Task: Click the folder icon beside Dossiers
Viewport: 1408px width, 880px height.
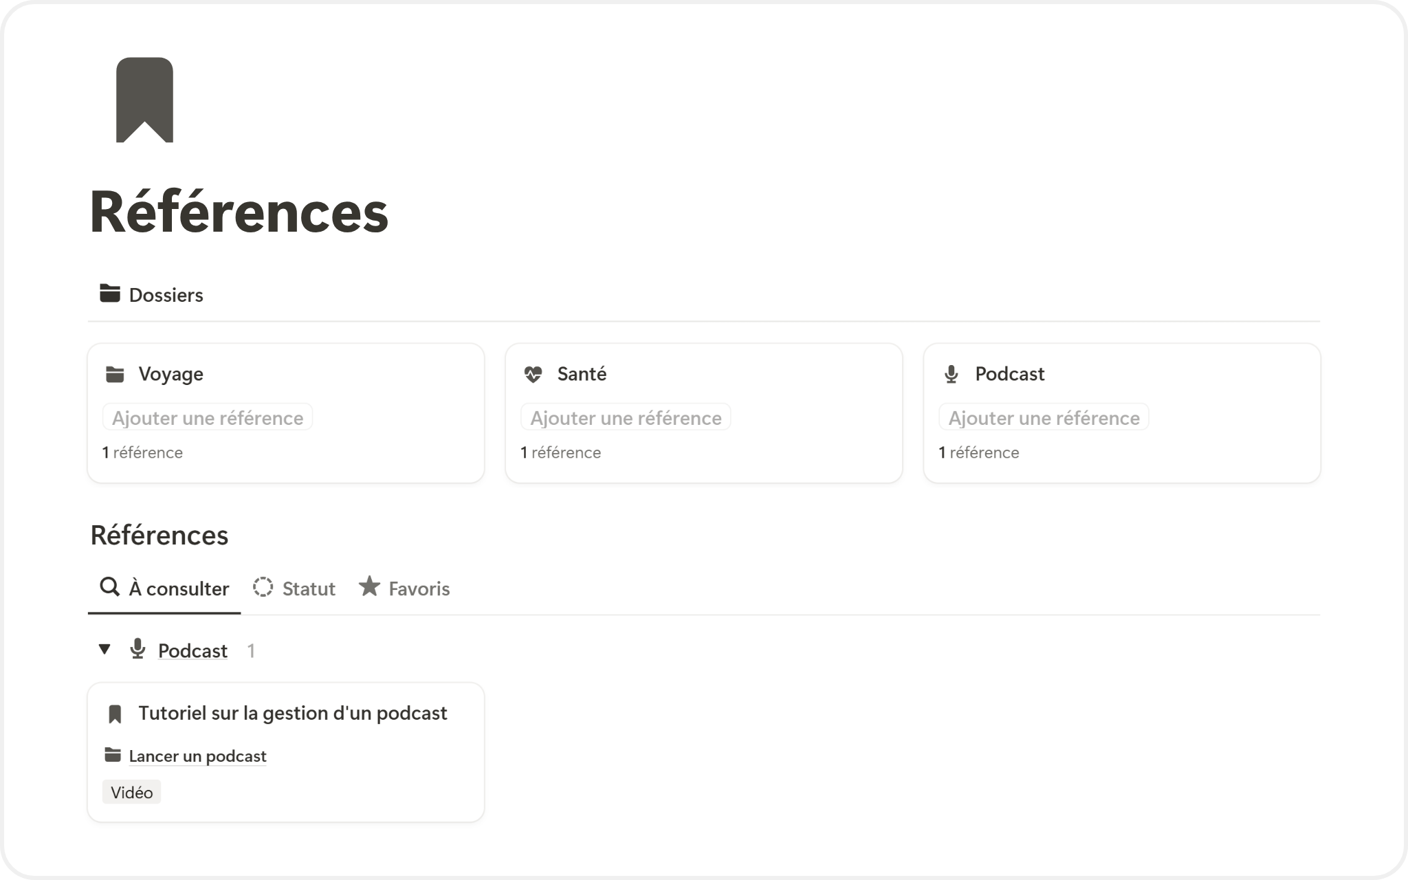Action: coord(109,294)
